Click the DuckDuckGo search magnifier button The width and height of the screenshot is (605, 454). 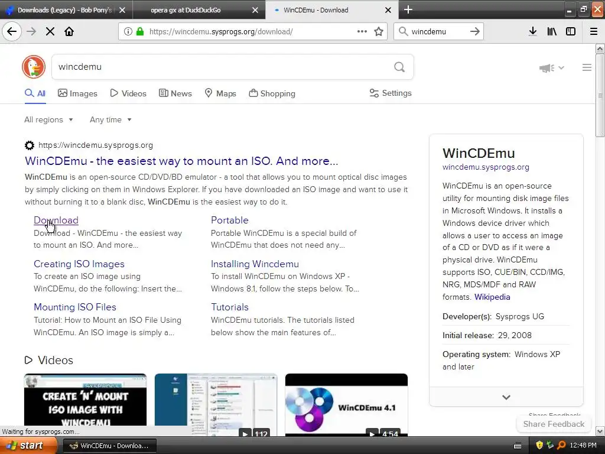[x=399, y=67]
